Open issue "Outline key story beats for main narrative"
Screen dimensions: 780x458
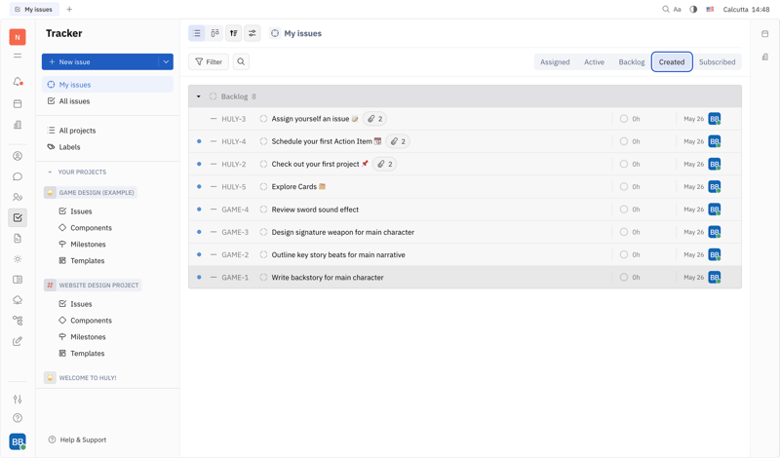pyautogui.click(x=338, y=254)
